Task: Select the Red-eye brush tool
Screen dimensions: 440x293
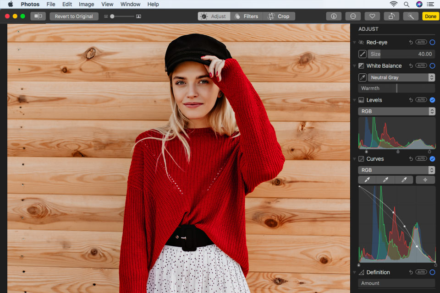Action: [362, 54]
